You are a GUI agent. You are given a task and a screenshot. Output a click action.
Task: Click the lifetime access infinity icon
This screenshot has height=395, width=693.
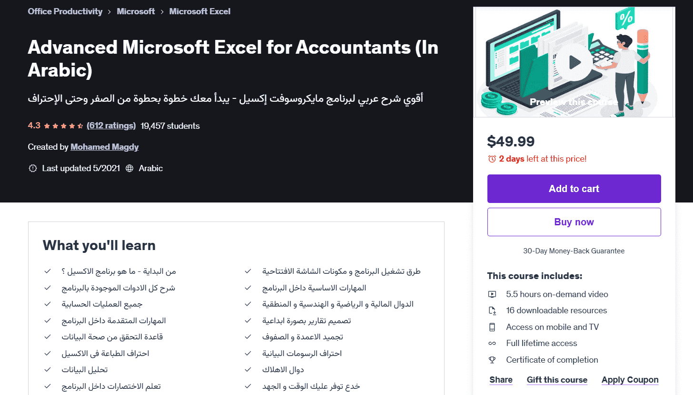coord(493,343)
